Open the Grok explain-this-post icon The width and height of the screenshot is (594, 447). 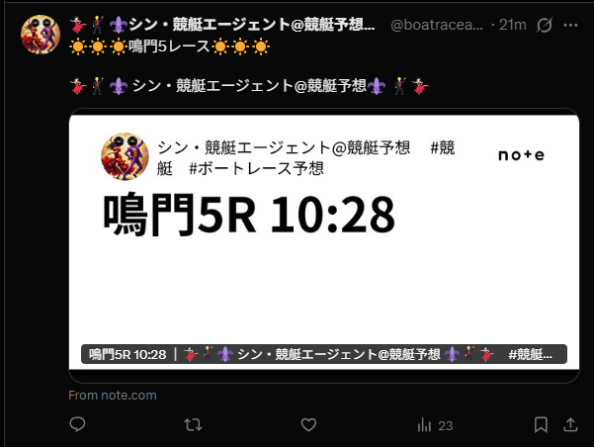click(x=545, y=25)
